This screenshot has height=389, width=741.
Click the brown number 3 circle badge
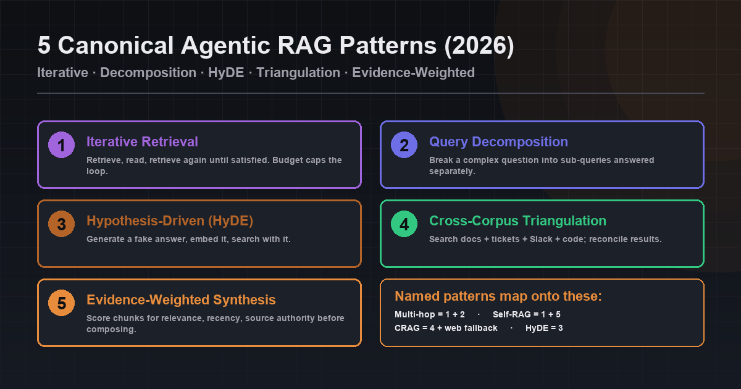point(61,224)
